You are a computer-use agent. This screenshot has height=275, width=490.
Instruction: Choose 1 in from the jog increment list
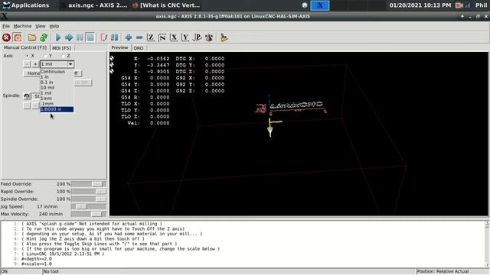(x=57, y=76)
